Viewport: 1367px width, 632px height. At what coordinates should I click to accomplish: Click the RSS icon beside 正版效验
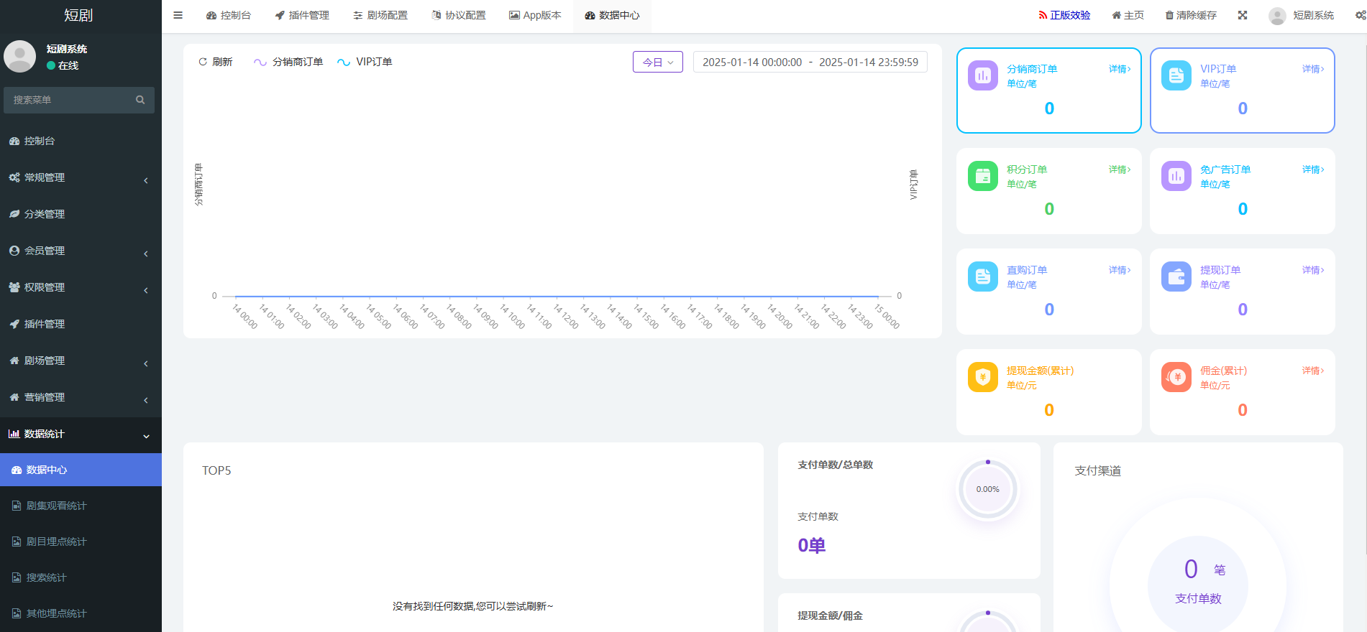[1043, 15]
